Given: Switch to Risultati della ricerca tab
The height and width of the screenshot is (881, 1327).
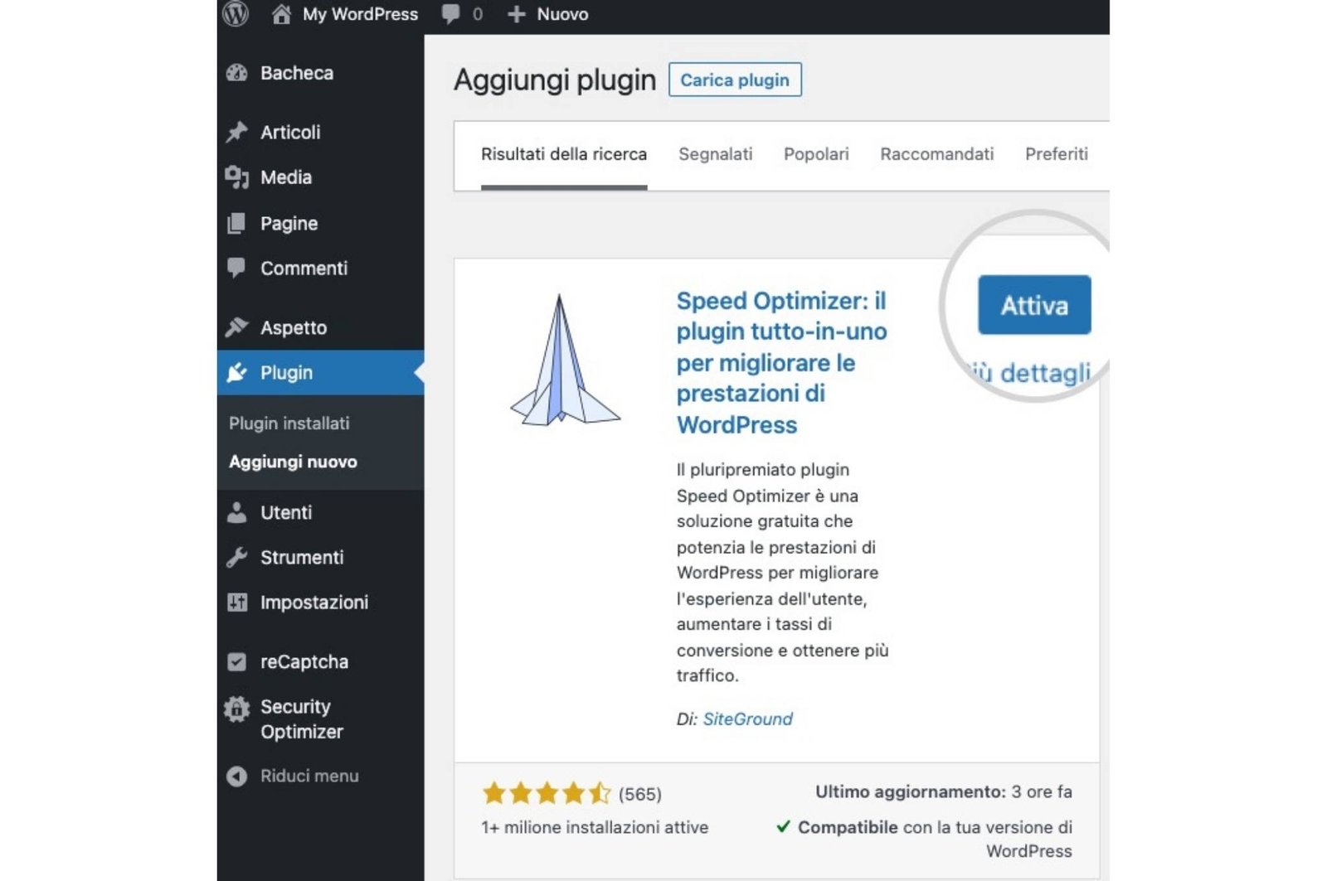Looking at the screenshot, I should click(x=564, y=154).
